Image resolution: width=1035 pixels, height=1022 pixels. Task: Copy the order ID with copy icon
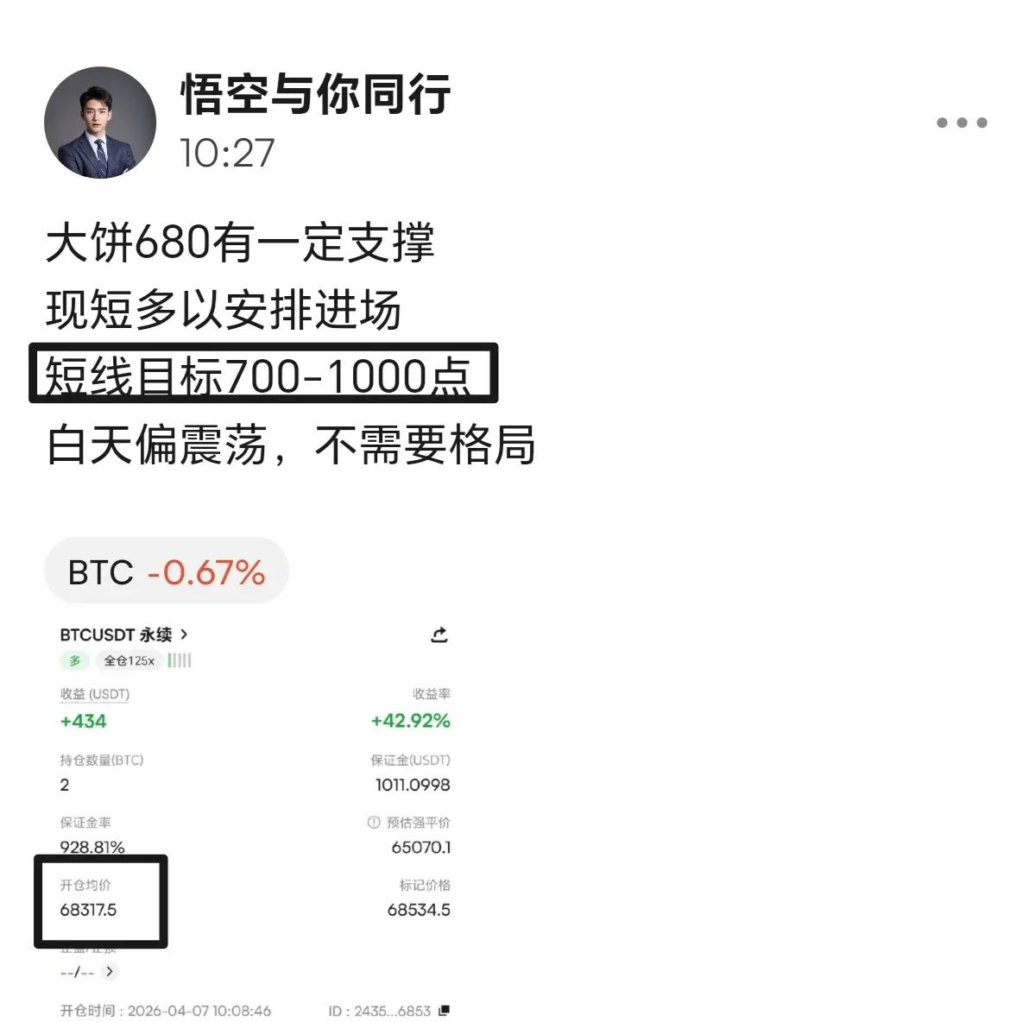pyautogui.click(x=445, y=1010)
